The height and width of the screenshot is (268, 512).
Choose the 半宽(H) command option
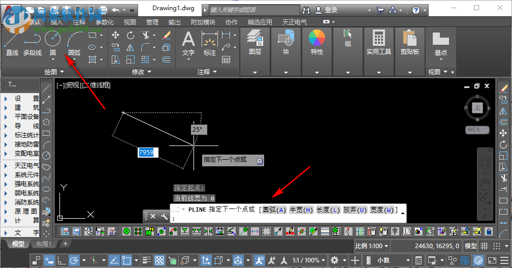(301, 210)
